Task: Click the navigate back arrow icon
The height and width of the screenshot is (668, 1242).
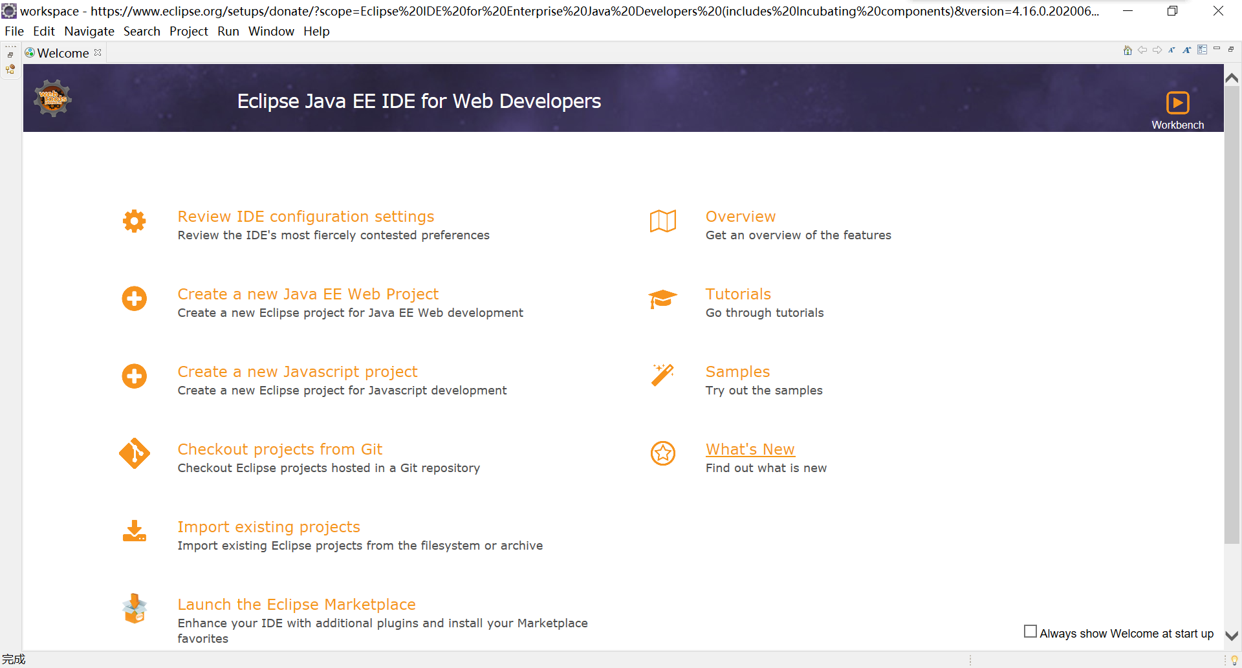Action: [1142, 50]
